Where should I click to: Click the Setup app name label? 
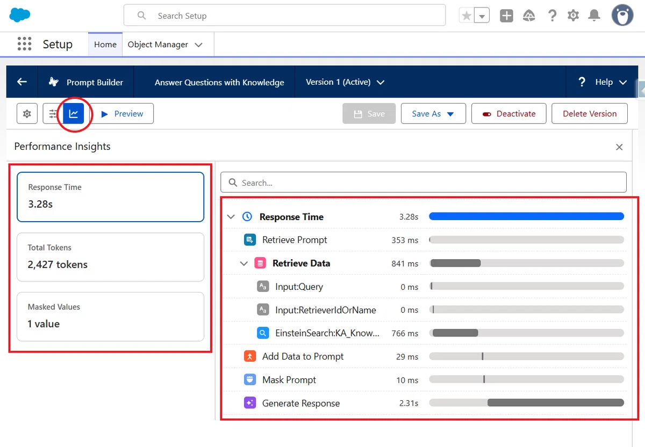tap(58, 44)
